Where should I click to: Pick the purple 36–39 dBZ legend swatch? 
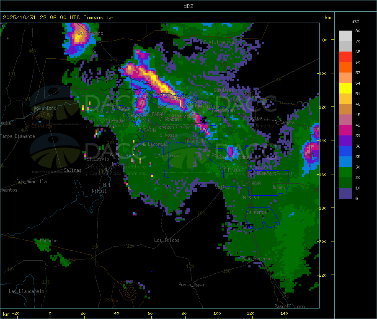(x=345, y=141)
